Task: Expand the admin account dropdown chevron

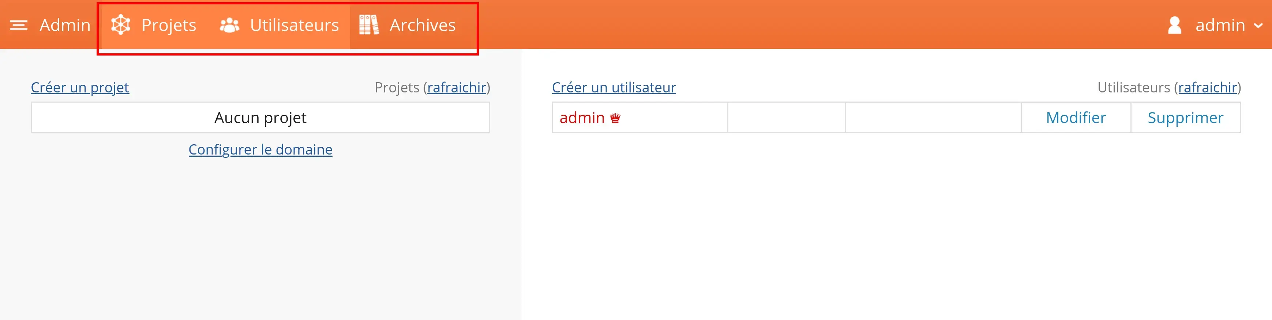Action: [1258, 26]
